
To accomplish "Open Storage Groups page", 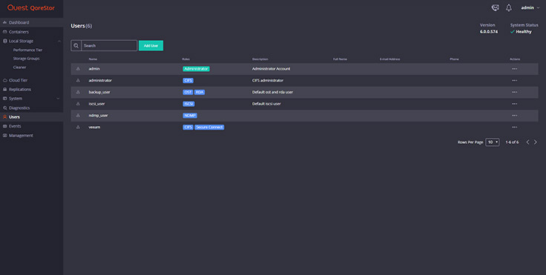I will pyautogui.click(x=26, y=59).
